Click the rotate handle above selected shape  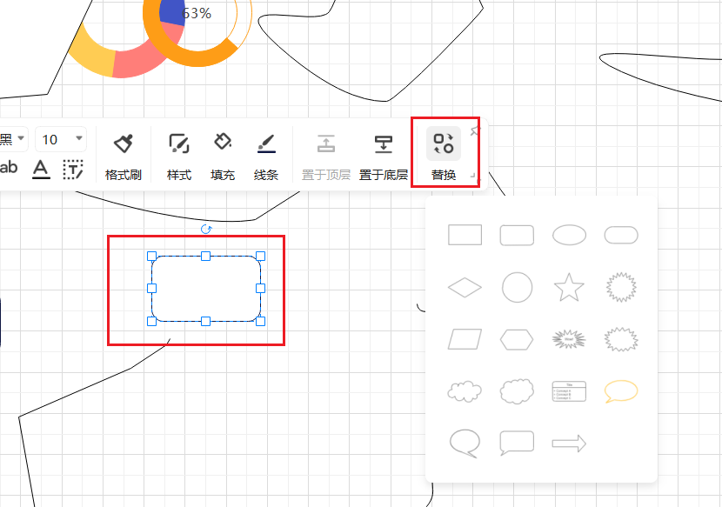[x=206, y=229]
